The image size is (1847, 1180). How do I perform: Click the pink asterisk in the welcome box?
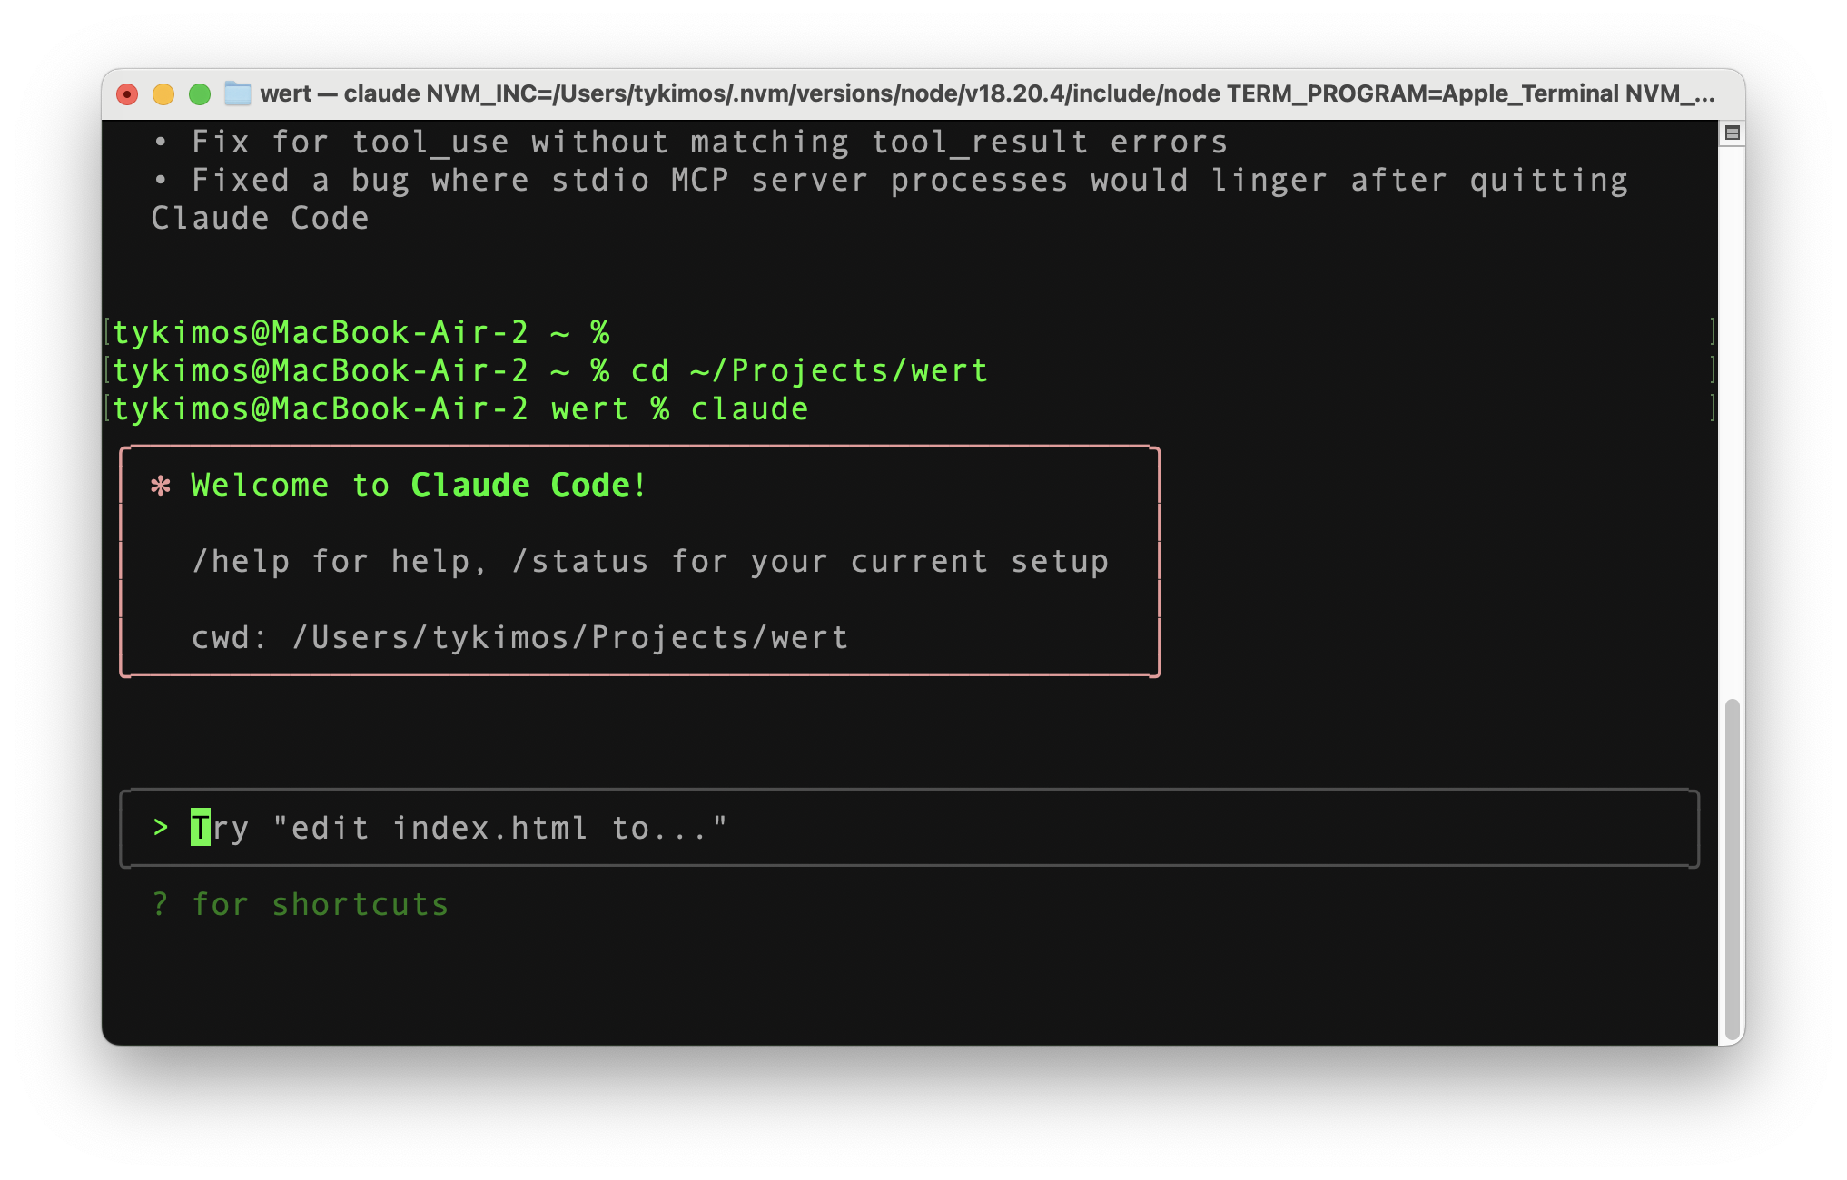click(x=161, y=486)
